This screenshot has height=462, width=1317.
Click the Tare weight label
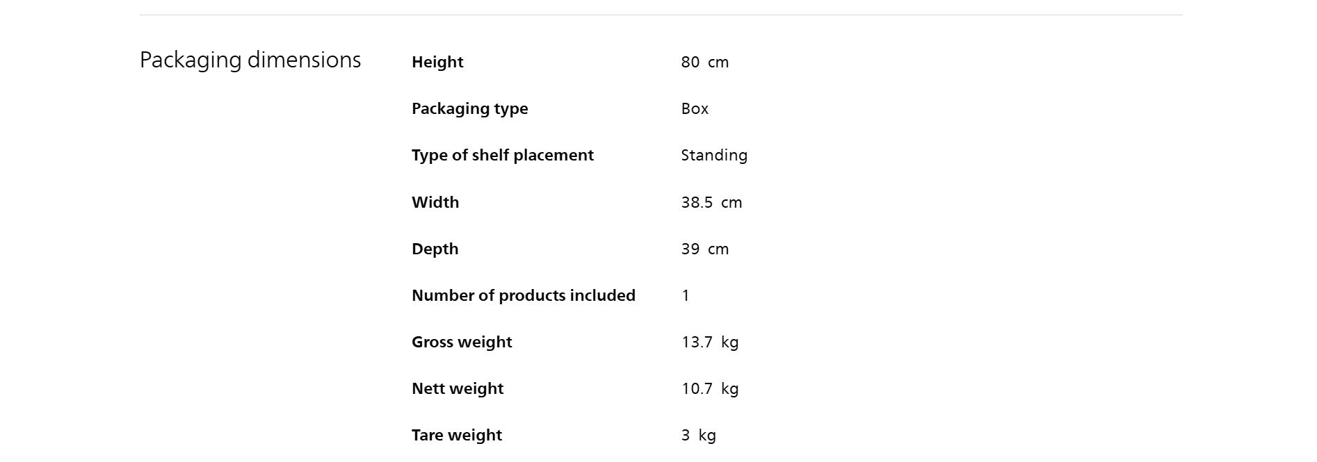456,435
